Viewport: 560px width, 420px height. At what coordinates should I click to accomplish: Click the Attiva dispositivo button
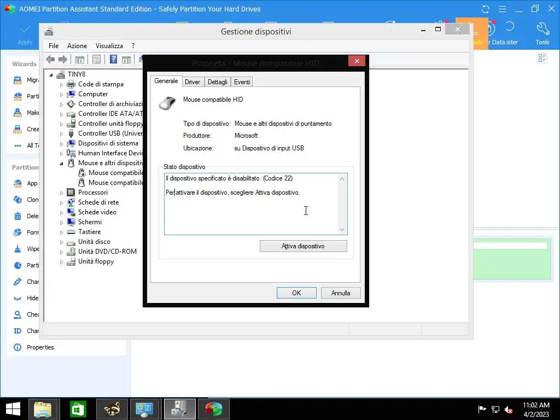[303, 246]
